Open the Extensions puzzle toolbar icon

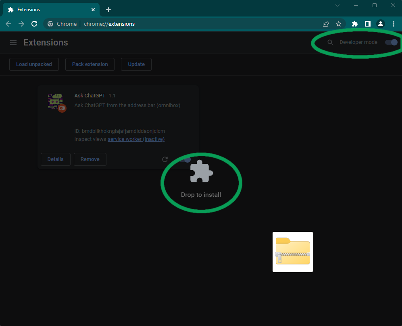pos(355,24)
